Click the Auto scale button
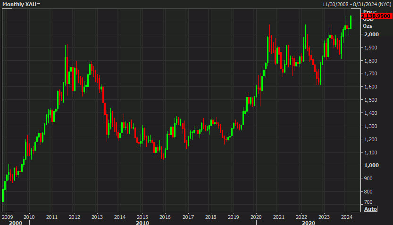The width and height of the screenshot is (393, 225). pos(370,209)
